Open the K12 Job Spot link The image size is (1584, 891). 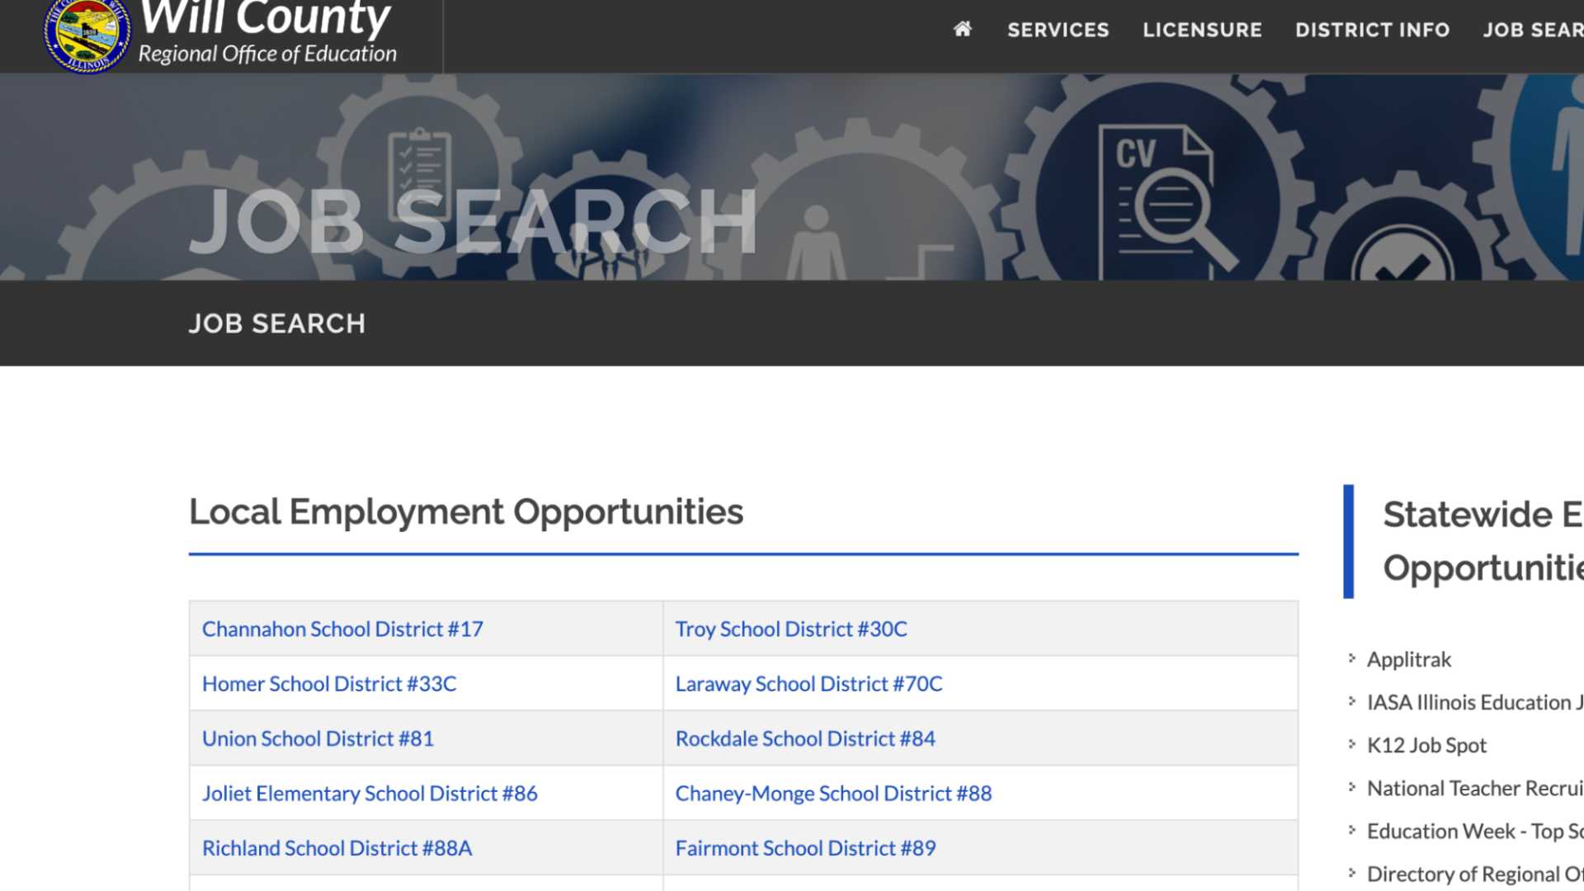1426,745
